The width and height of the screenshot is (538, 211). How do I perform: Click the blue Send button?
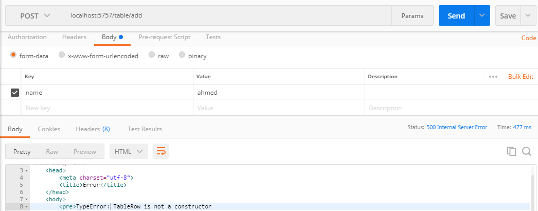point(456,16)
